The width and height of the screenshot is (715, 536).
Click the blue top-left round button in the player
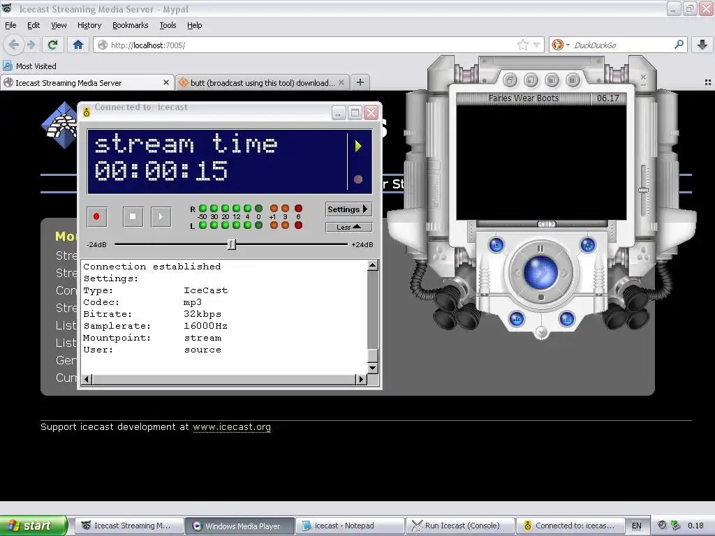tap(496, 245)
